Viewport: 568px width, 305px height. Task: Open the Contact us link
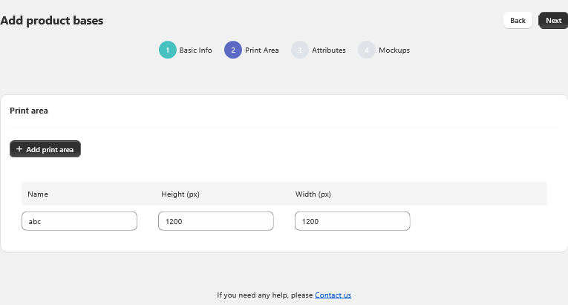click(333, 295)
